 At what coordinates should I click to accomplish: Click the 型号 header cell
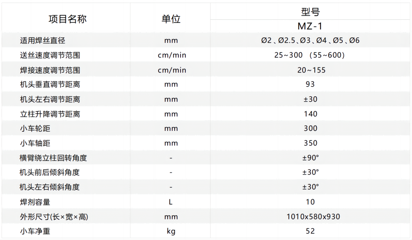[x=310, y=12]
